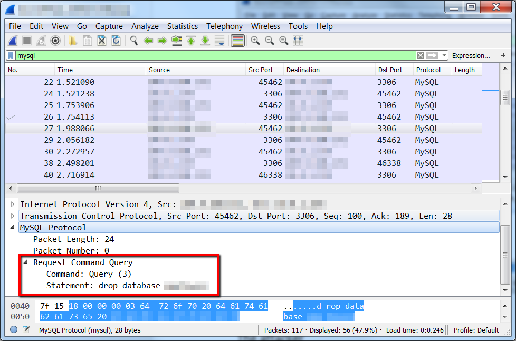516x341 pixels.
Task: Open capture file properties status icon
Action: click(26, 330)
